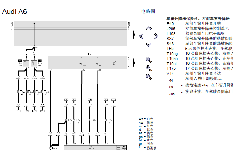Click connector label T10ag/8
The width and height of the screenshot is (233, 150).
tap(31, 93)
